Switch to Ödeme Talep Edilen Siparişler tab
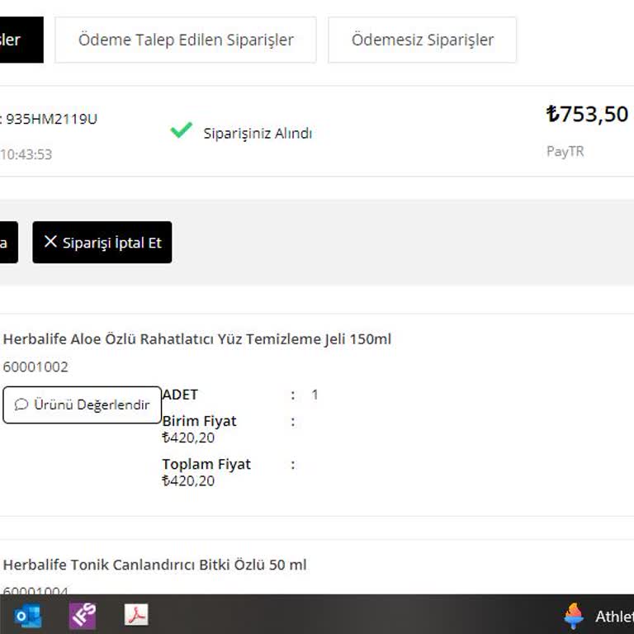634x634 pixels. [x=186, y=40]
